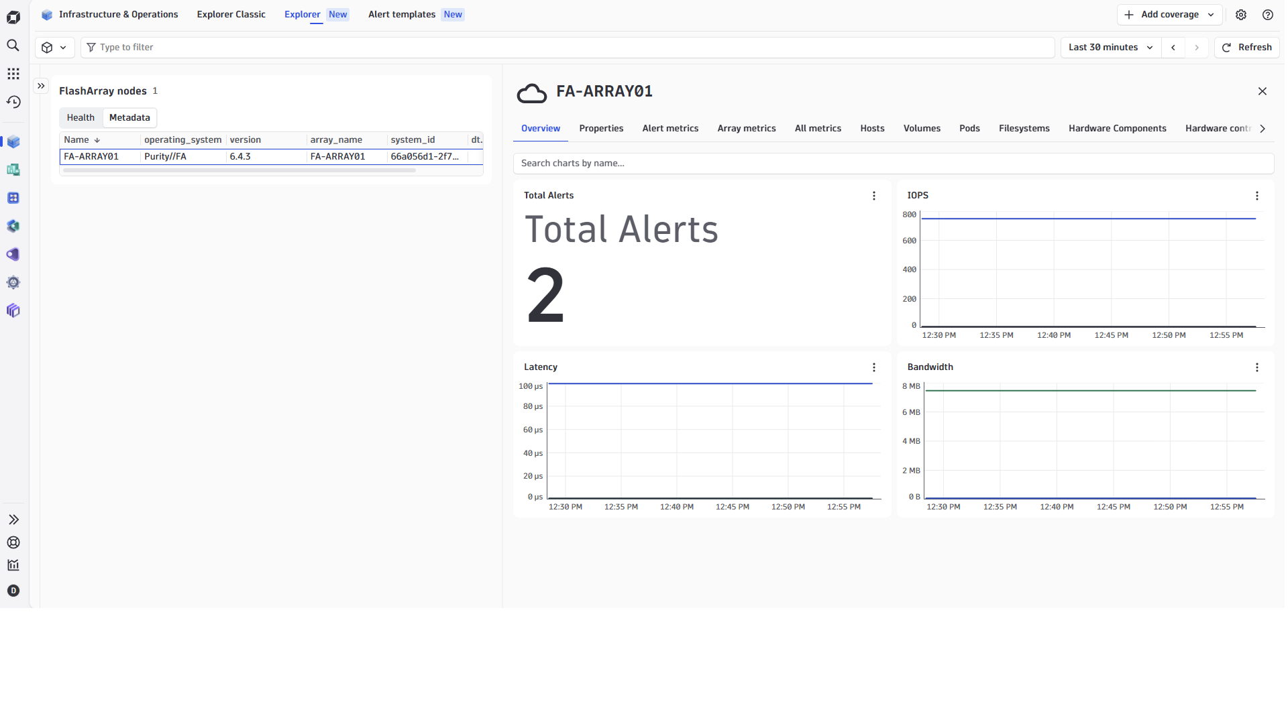Click the Dynatrace logo in the sidebar
The height and width of the screenshot is (724, 1288).
(13, 17)
